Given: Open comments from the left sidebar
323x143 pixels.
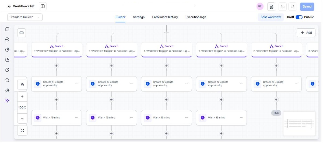Looking at the screenshot, I should pos(7,29).
